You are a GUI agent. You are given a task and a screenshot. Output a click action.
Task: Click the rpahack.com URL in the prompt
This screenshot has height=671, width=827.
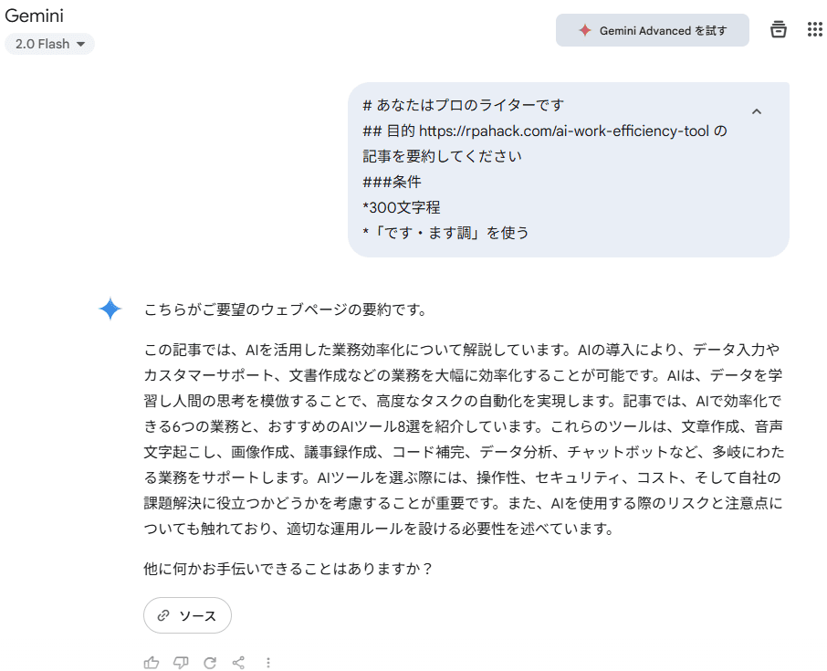click(564, 131)
